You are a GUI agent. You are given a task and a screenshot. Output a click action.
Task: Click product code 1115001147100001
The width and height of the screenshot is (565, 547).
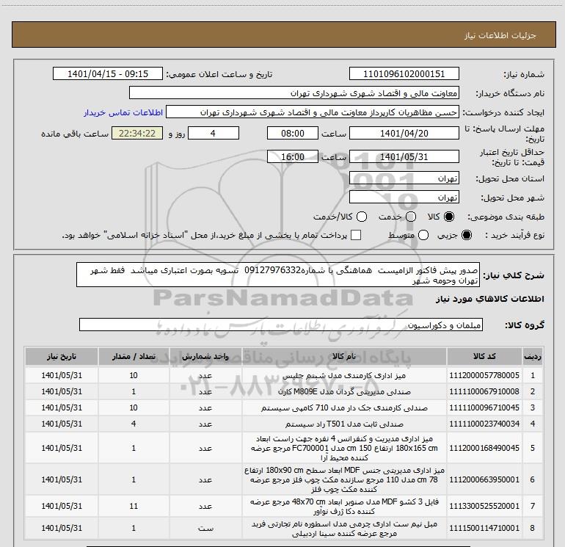[484, 528]
